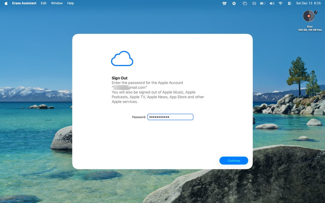Open the Apple menu
The height and width of the screenshot is (203, 325).
click(6, 3)
